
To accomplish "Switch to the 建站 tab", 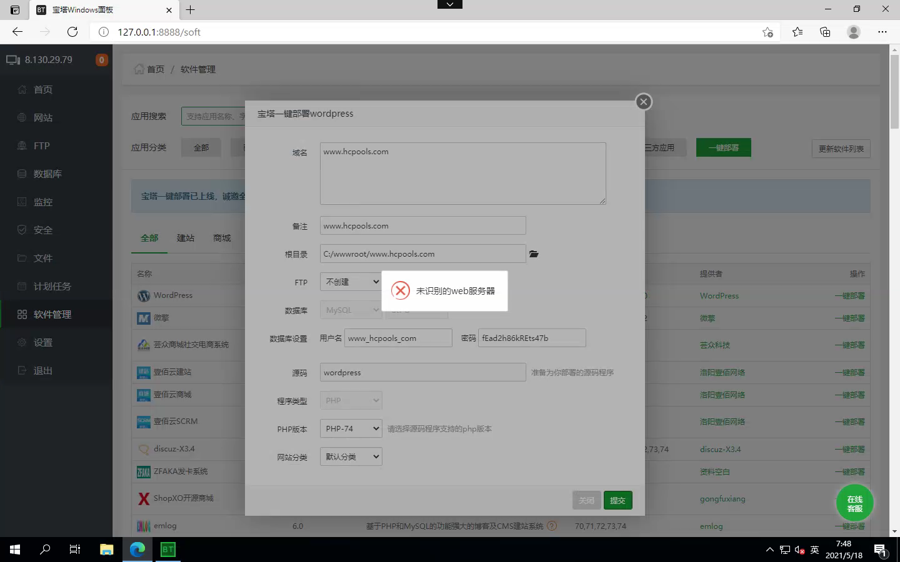I will pyautogui.click(x=186, y=238).
